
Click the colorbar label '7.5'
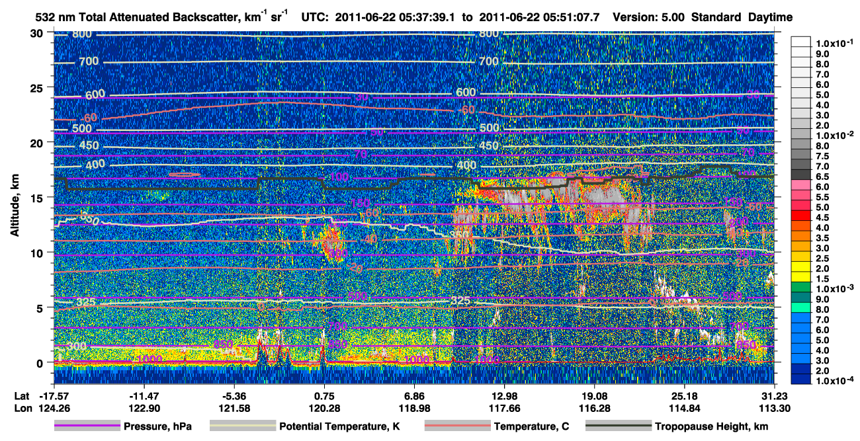pos(822,156)
